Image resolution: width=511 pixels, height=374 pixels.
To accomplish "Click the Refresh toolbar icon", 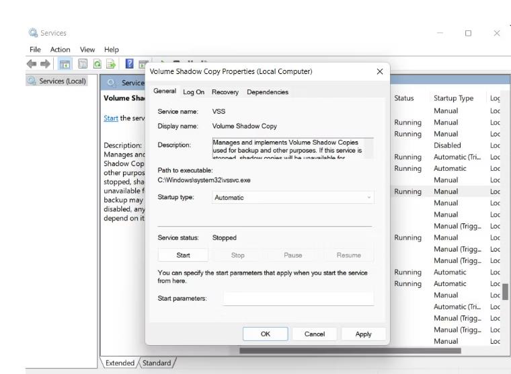I will (x=97, y=64).
